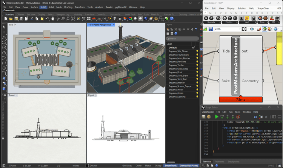Screen dimensions: 283x168
Task: Switch to the Problems tab in Script Editor
Action: [219, 162]
